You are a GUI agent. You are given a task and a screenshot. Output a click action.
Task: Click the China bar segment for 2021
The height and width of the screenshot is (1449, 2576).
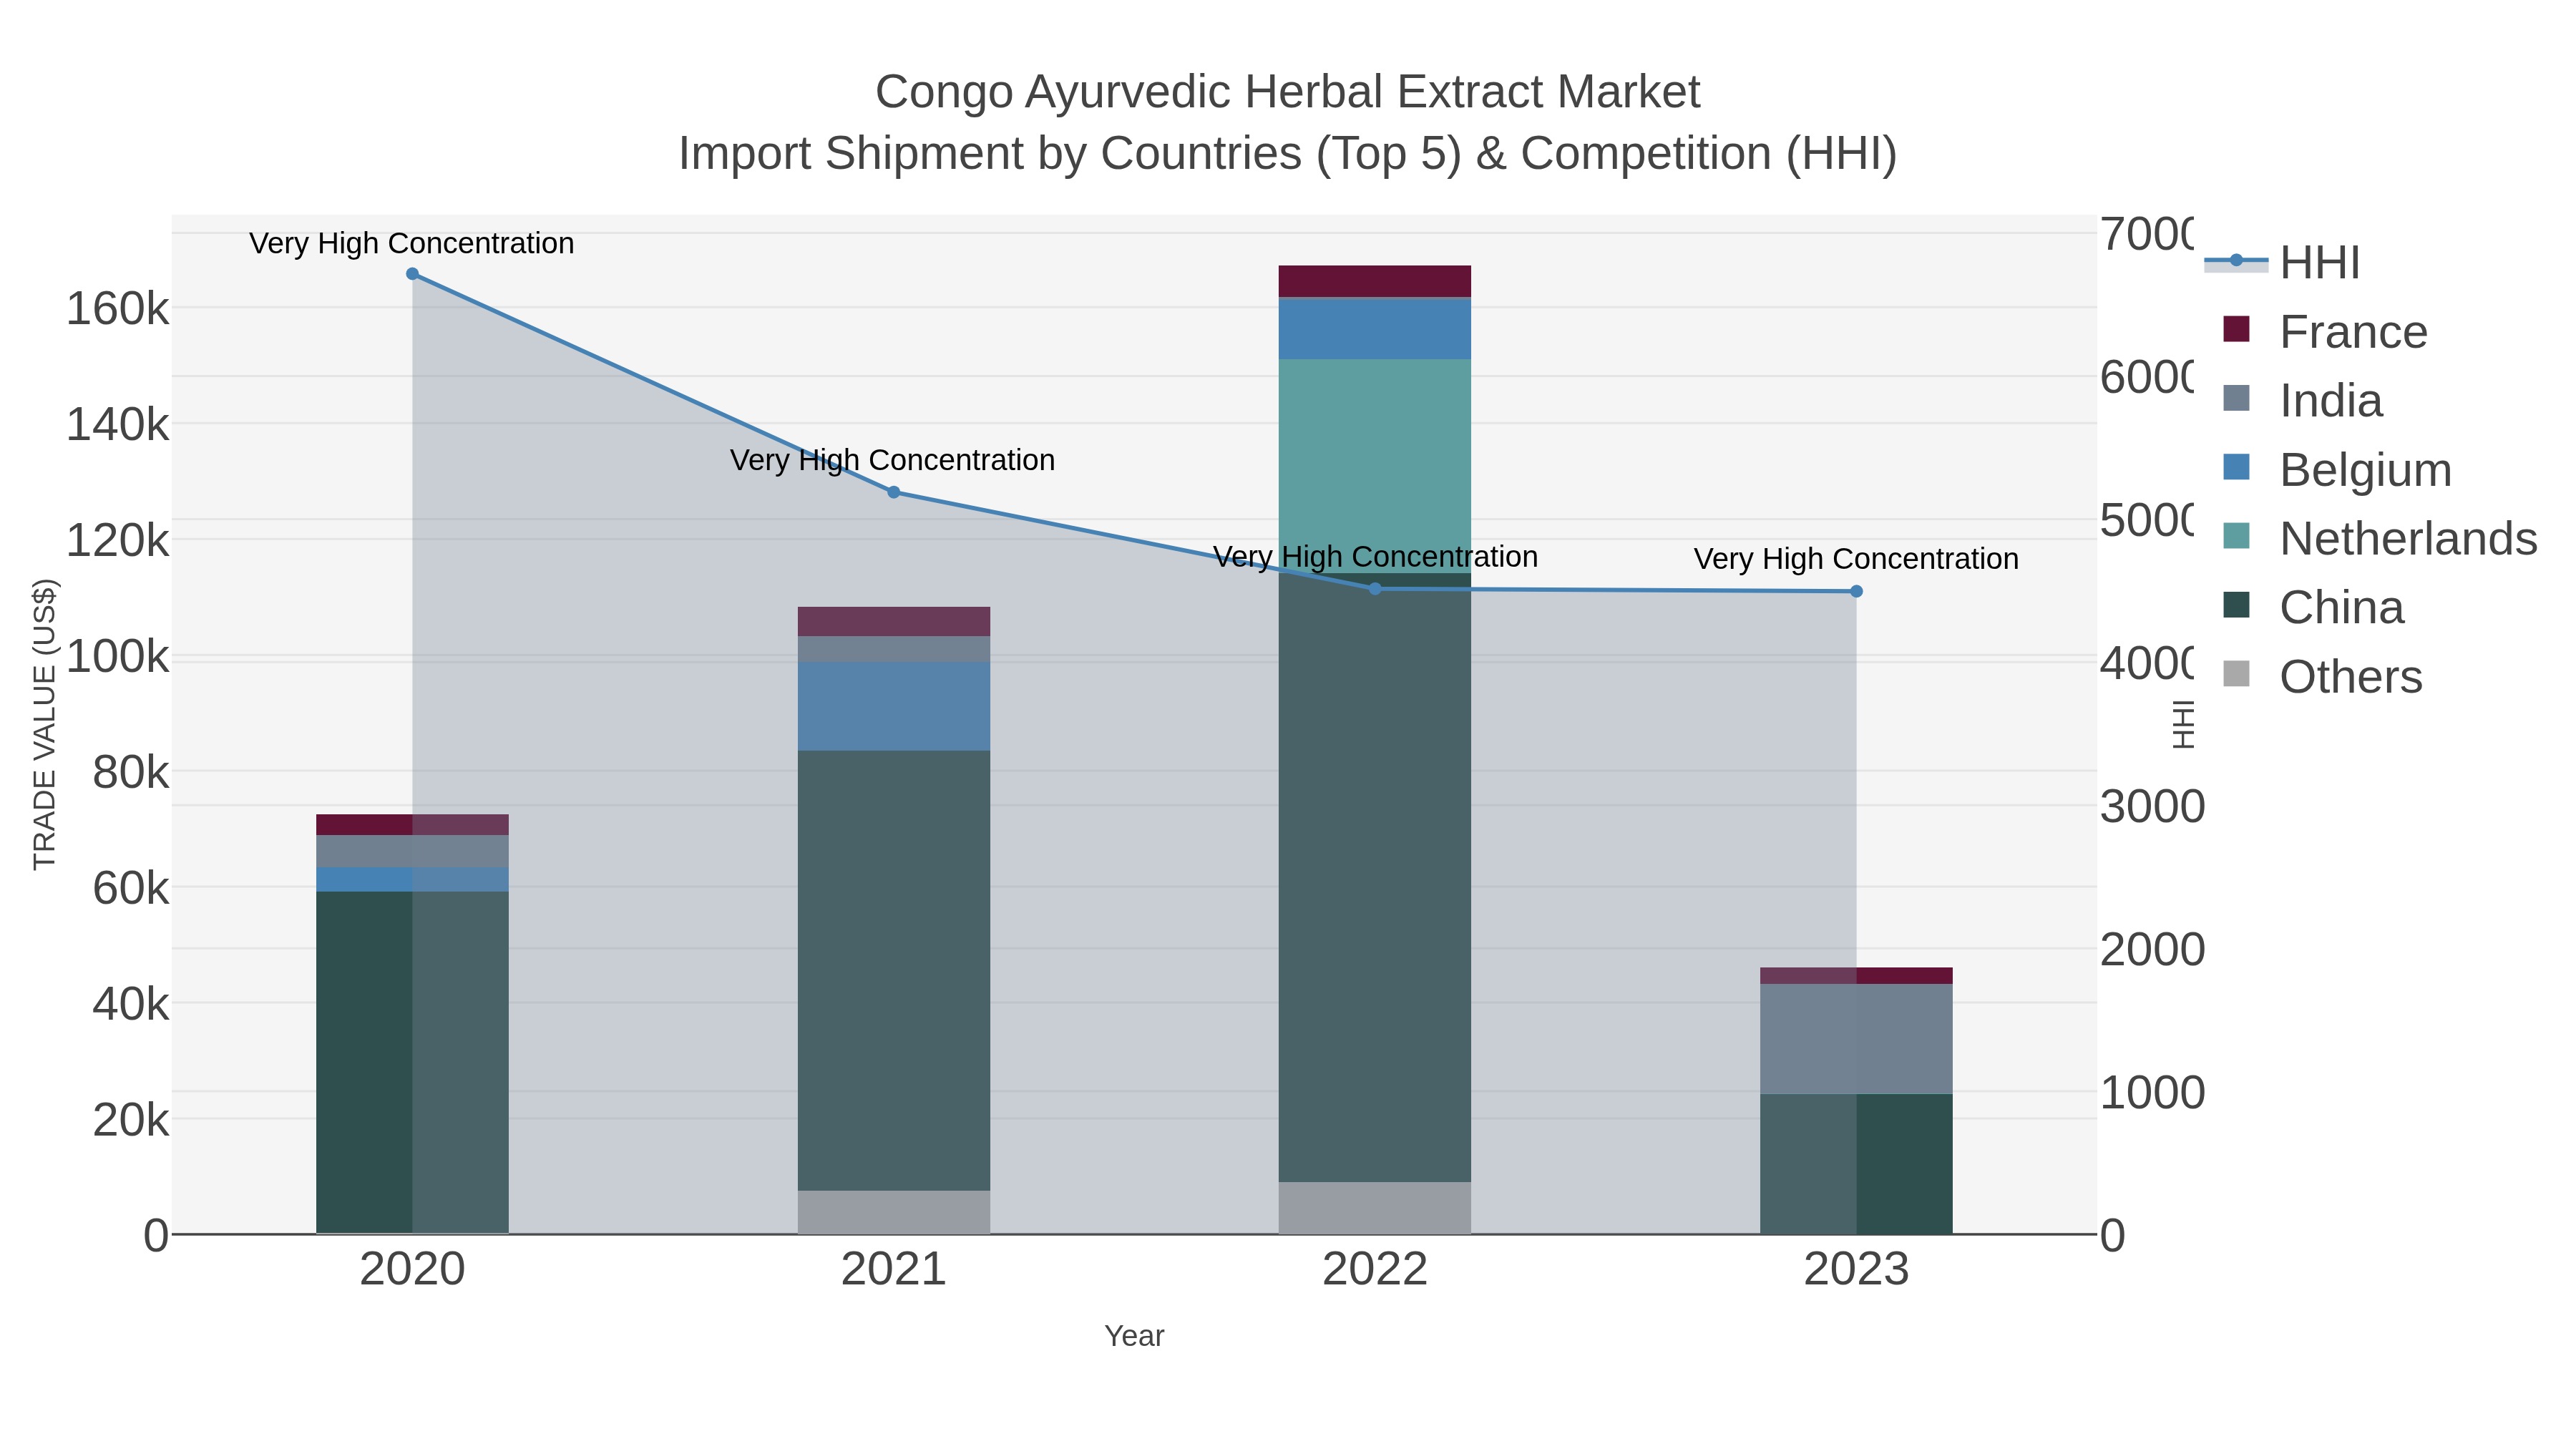pyautogui.click(x=894, y=970)
